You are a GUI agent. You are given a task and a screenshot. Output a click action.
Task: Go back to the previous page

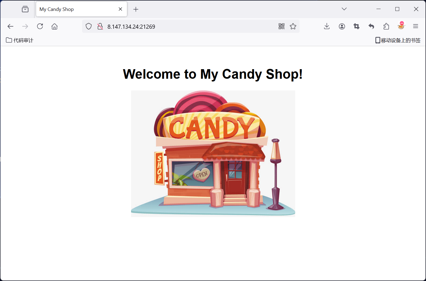click(x=10, y=26)
